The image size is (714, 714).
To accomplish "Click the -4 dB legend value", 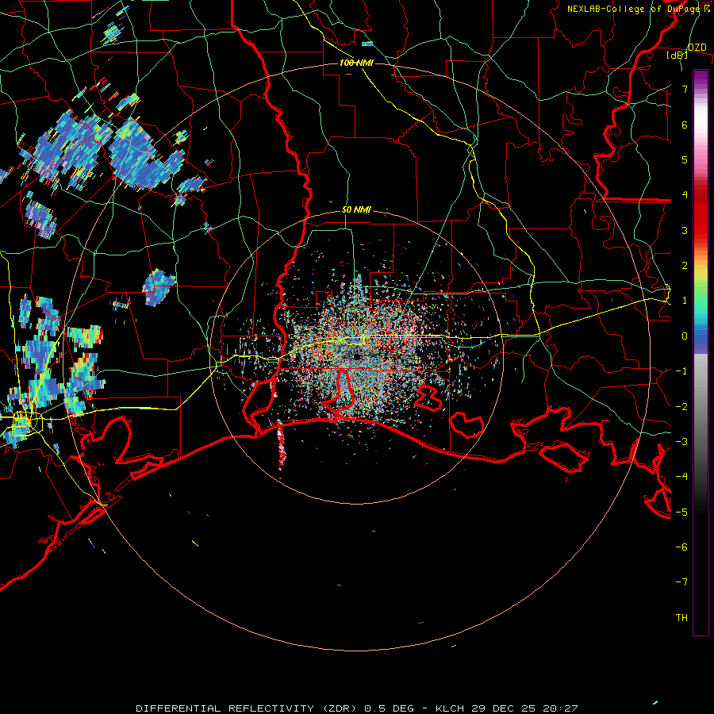I will (x=681, y=477).
